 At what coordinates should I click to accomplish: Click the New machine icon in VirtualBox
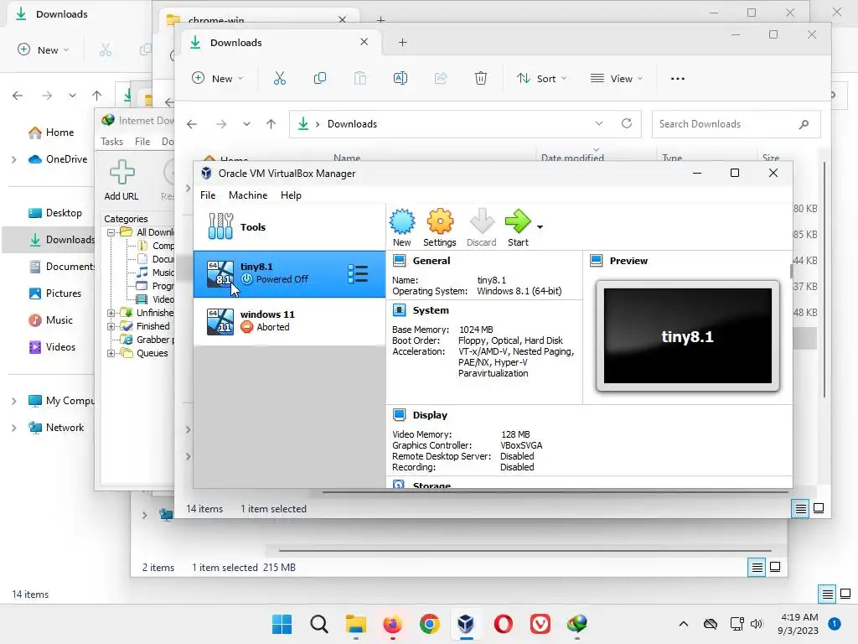point(401,227)
